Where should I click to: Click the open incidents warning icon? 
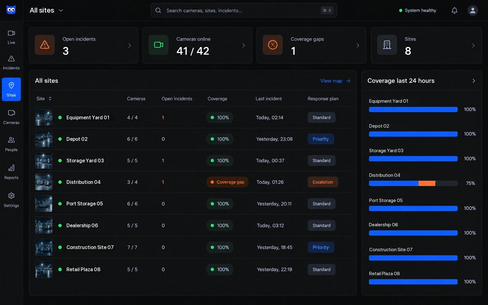point(45,45)
